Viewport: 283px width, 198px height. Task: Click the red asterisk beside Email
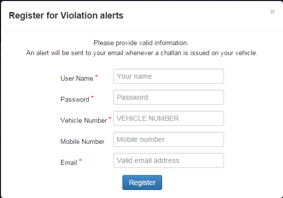[80, 160]
